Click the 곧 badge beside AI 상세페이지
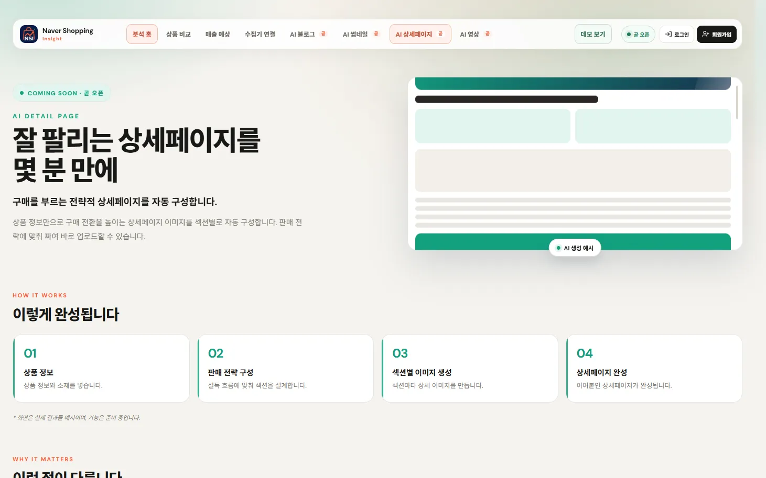The height and width of the screenshot is (478, 766). pyautogui.click(x=440, y=34)
